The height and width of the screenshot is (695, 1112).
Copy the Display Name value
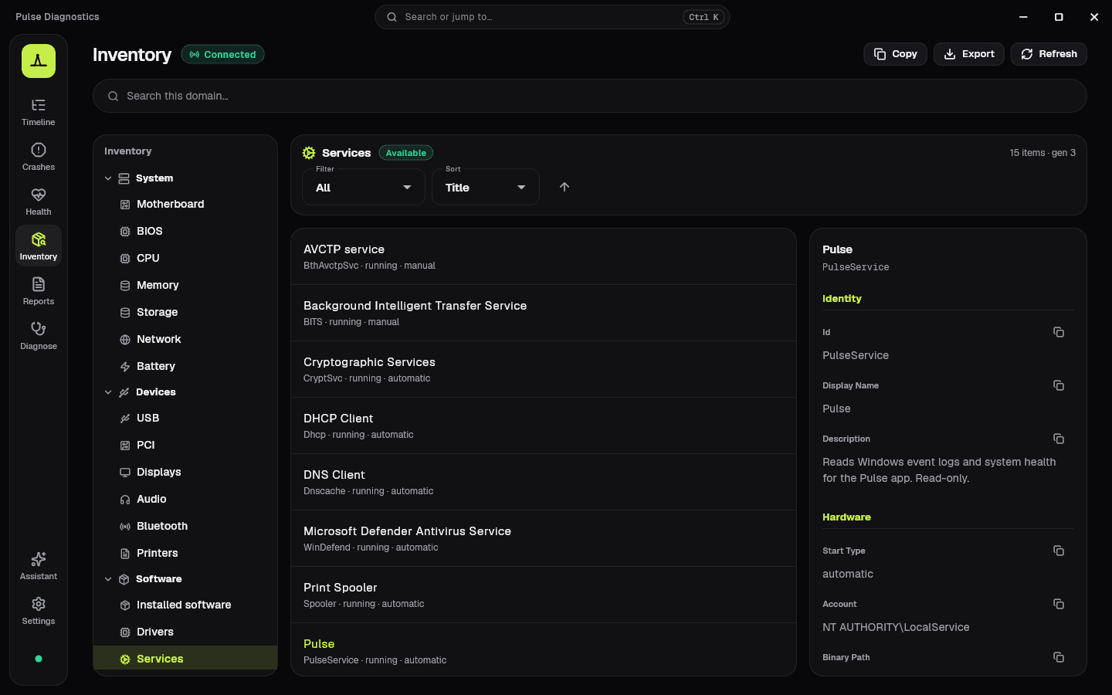click(x=1059, y=385)
